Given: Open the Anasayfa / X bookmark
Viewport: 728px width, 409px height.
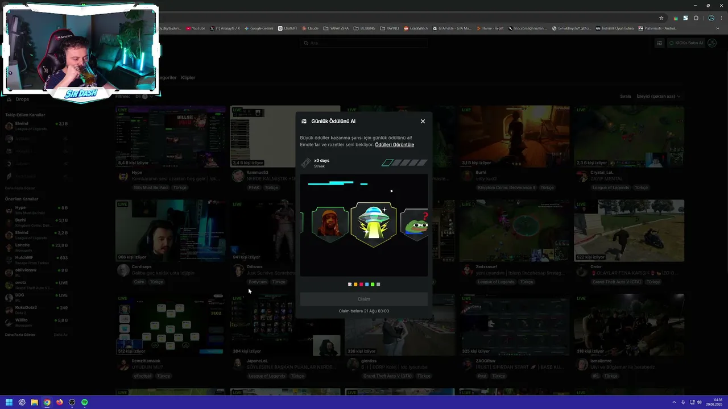Looking at the screenshot, I should (x=225, y=28).
